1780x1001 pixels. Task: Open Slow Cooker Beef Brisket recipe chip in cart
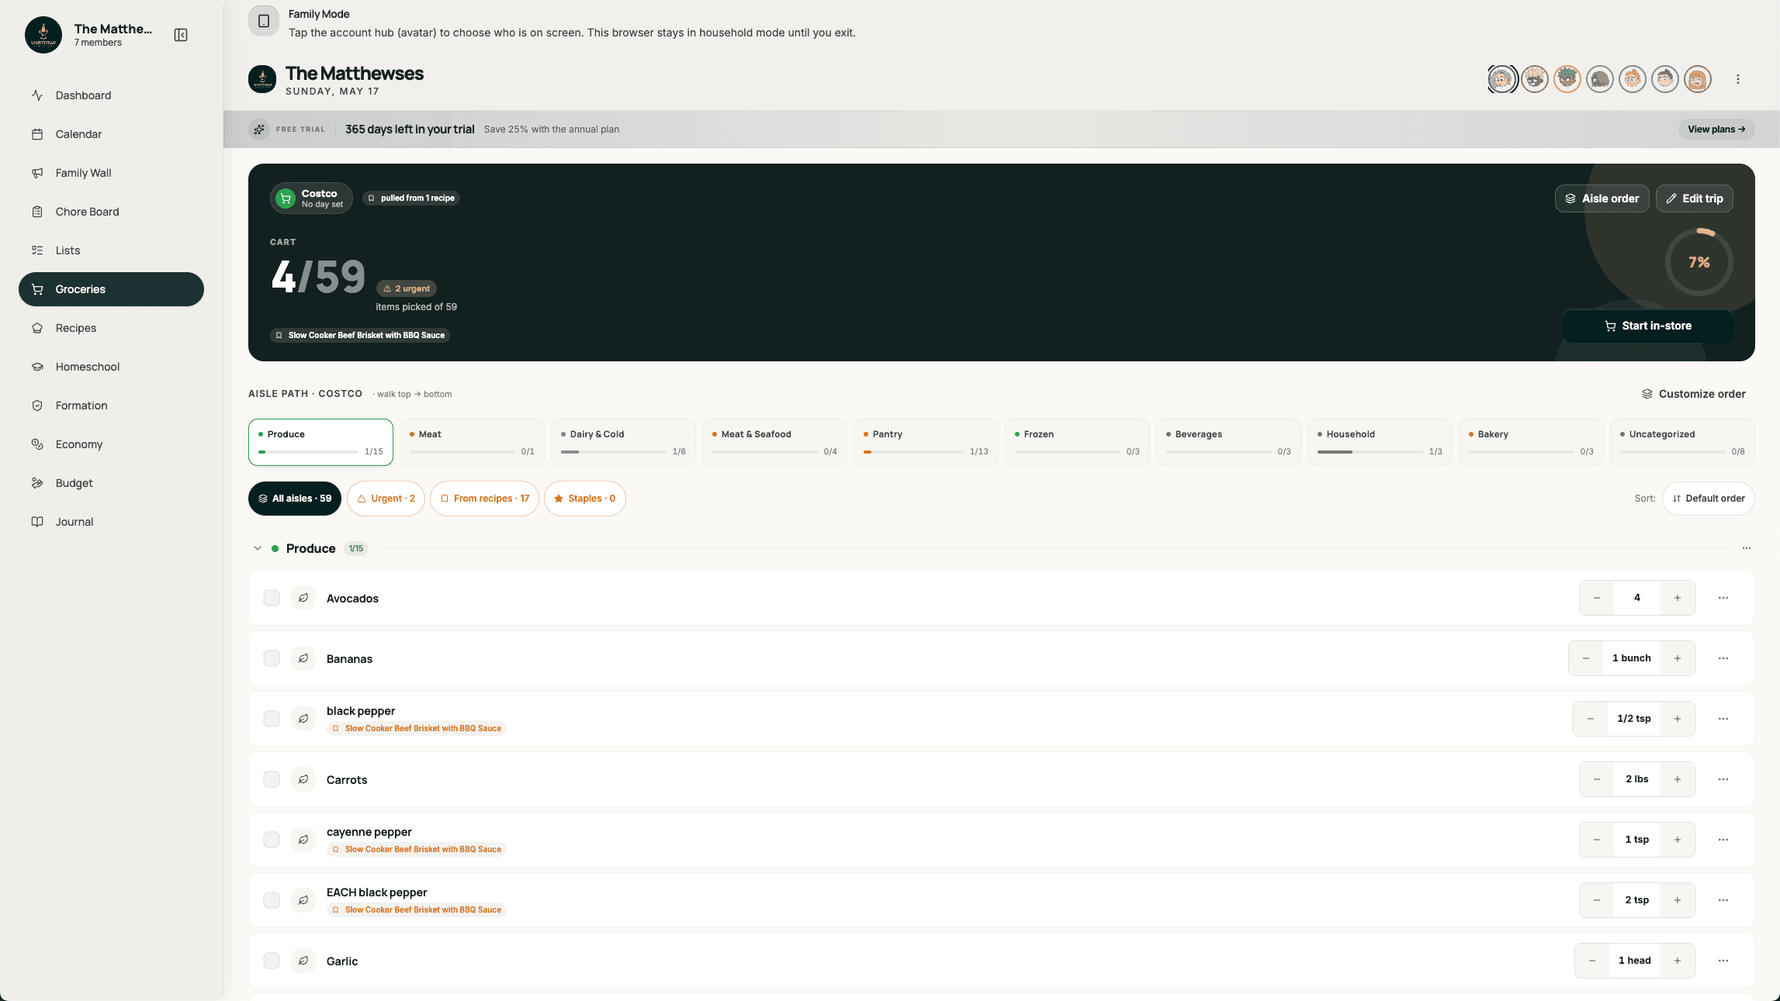[x=360, y=335]
